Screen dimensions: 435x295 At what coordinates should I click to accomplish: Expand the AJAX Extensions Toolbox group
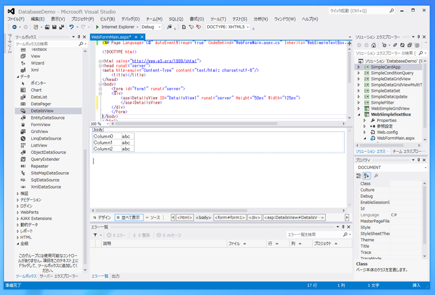click(x=18, y=219)
